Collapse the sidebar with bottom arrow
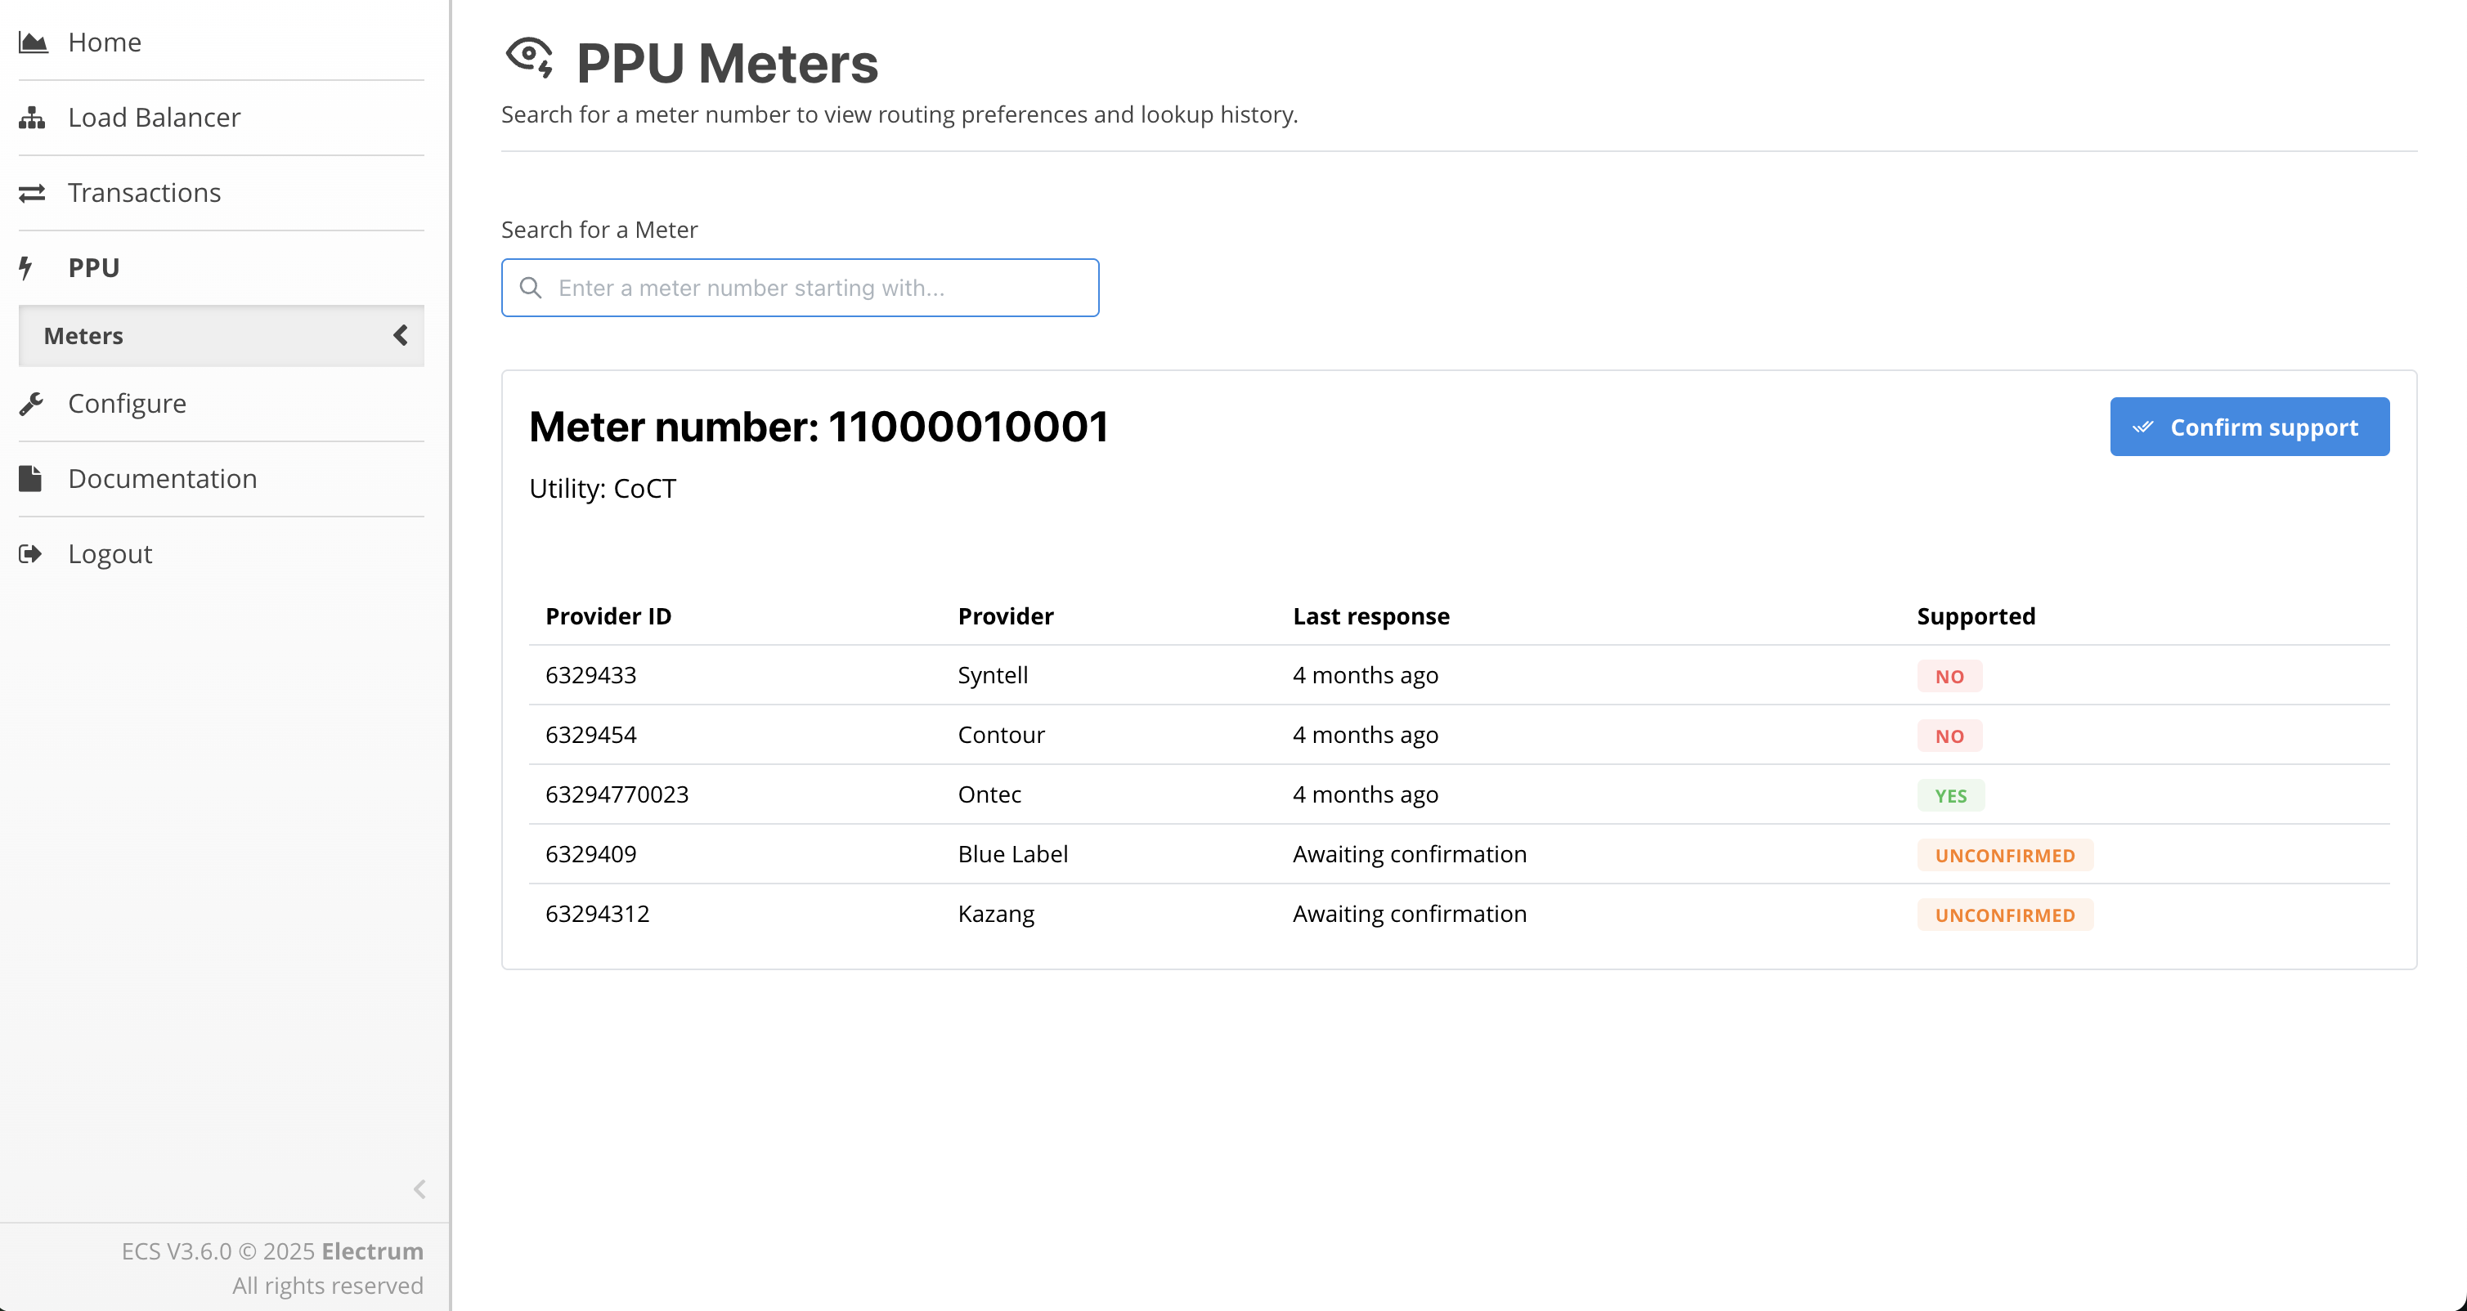This screenshot has width=2467, height=1311. (x=419, y=1189)
